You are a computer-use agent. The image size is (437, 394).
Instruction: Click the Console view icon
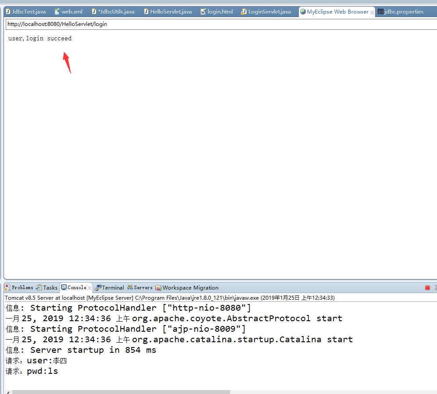[65, 287]
